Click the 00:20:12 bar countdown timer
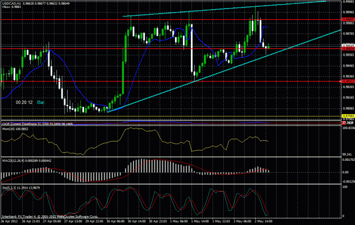This screenshot has width=355, height=225. click(24, 103)
